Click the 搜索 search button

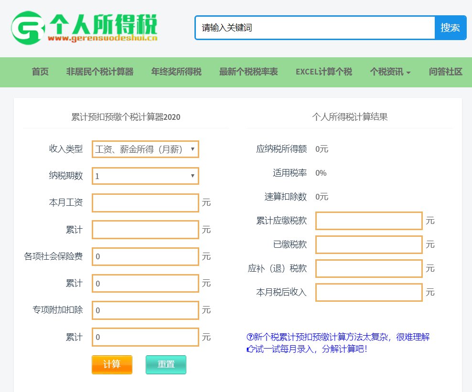pos(450,28)
